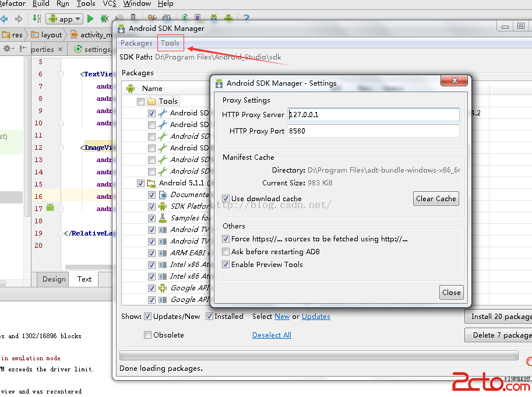Switch to the Design editor tab
The height and width of the screenshot is (397, 532).
point(54,279)
